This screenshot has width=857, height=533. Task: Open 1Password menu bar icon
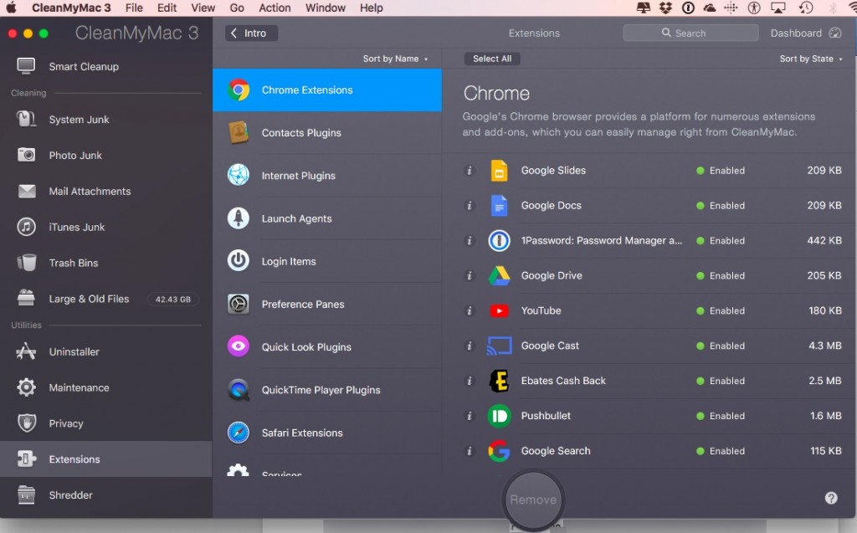coord(688,8)
